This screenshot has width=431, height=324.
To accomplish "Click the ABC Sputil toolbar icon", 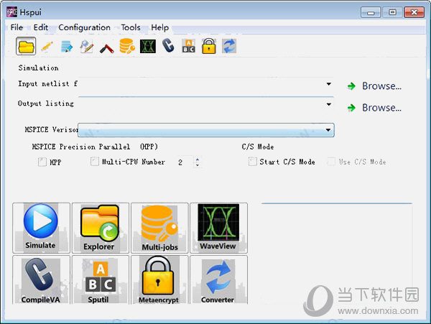I will click(x=188, y=46).
